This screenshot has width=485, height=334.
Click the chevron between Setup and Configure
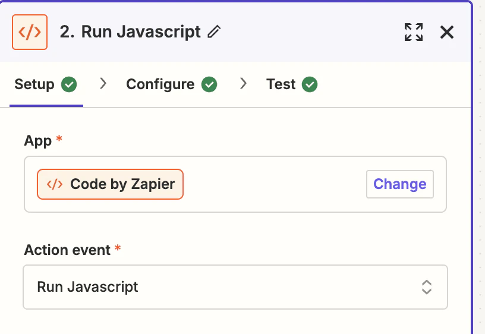103,83
